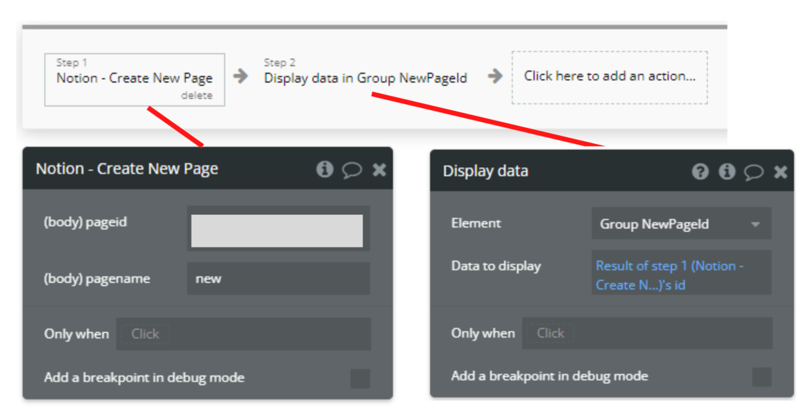Viewport: 812px width, 415px height.
Task: Close the Notion - Create New Page panel
Action: (379, 169)
